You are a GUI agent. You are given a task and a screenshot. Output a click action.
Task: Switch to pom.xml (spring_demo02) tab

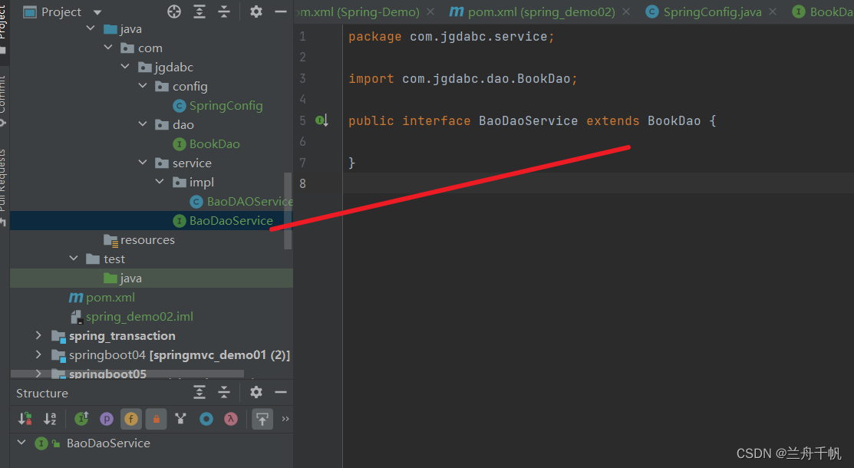[x=541, y=12]
